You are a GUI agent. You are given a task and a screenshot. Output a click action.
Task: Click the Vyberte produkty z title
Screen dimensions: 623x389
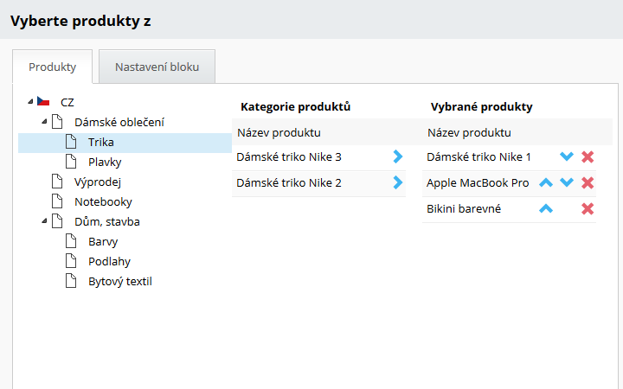click(80, 21)
